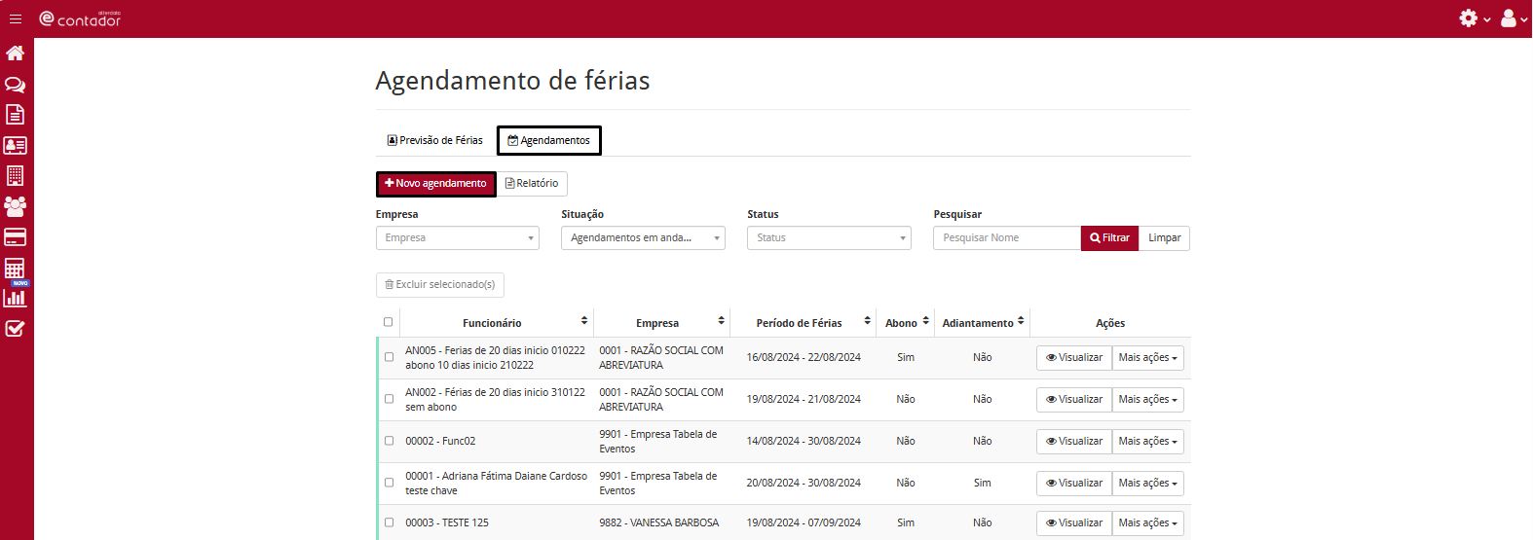Go to home icon in sidebar
Screen dimensions: 1533x540
(16, 53)
